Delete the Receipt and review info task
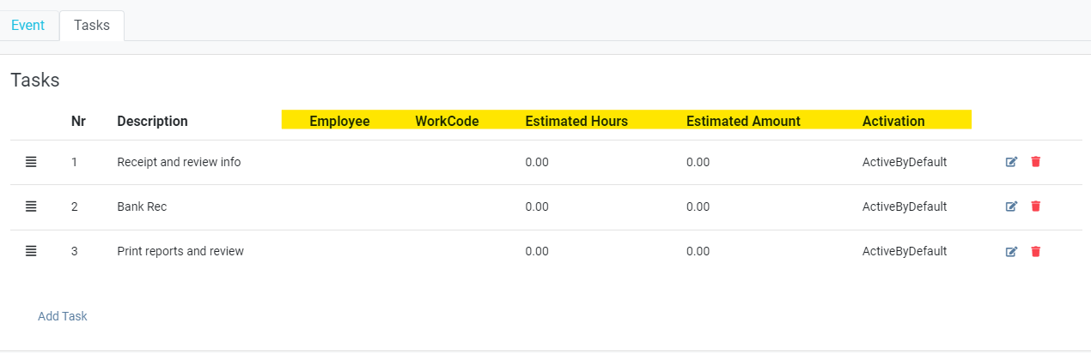The height and width of the screenshot is (353, 1091). [x=1035, y=162]
